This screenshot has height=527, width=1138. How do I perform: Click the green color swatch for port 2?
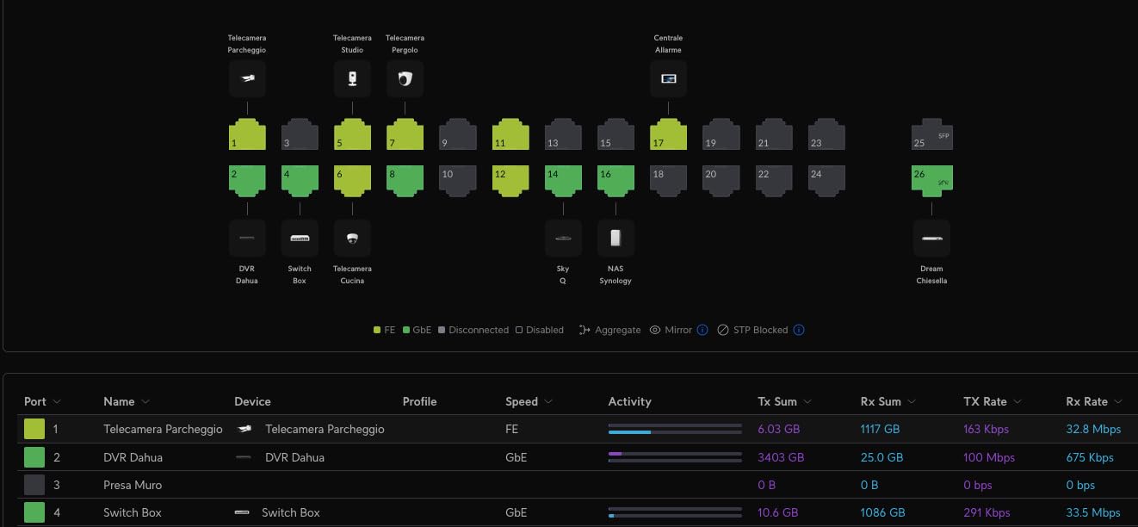(34, 457)
